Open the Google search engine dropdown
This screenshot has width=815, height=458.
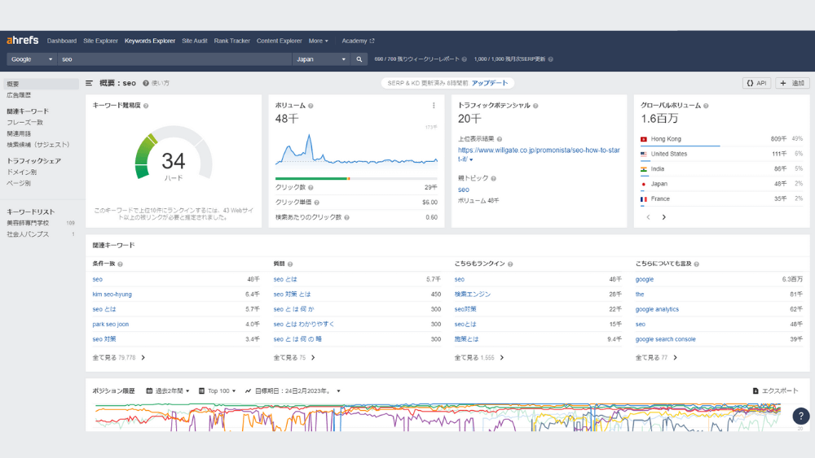pos(31,59)
